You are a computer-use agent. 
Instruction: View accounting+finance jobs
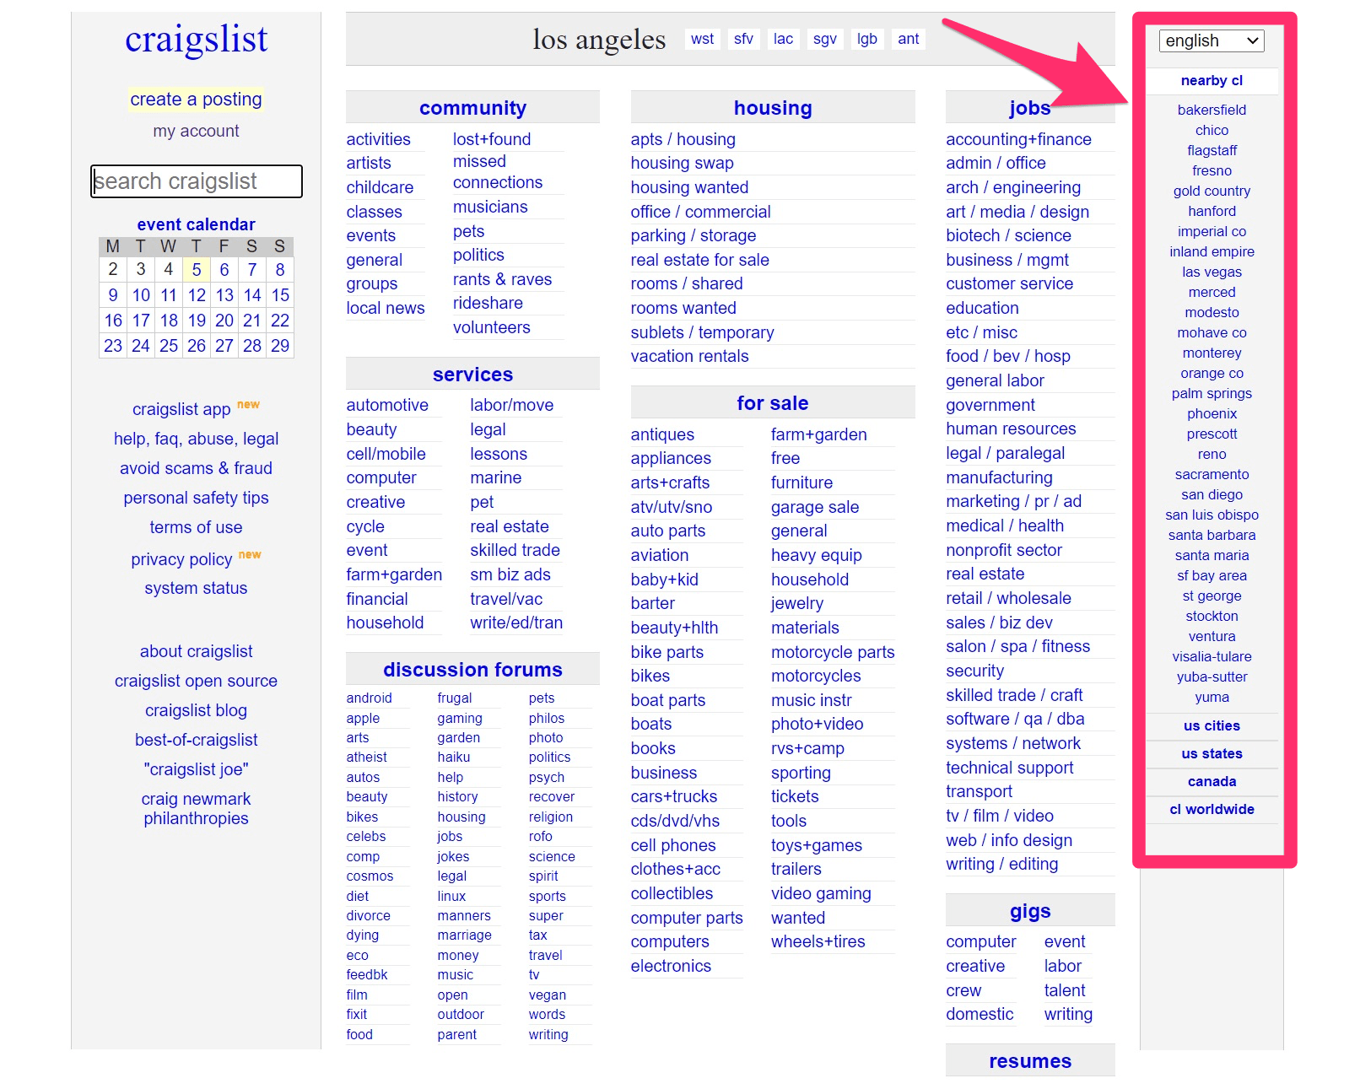point(1018,139)
